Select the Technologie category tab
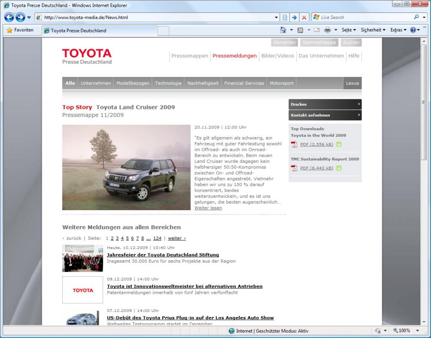The image size is (431, 338). click(168, 83)
